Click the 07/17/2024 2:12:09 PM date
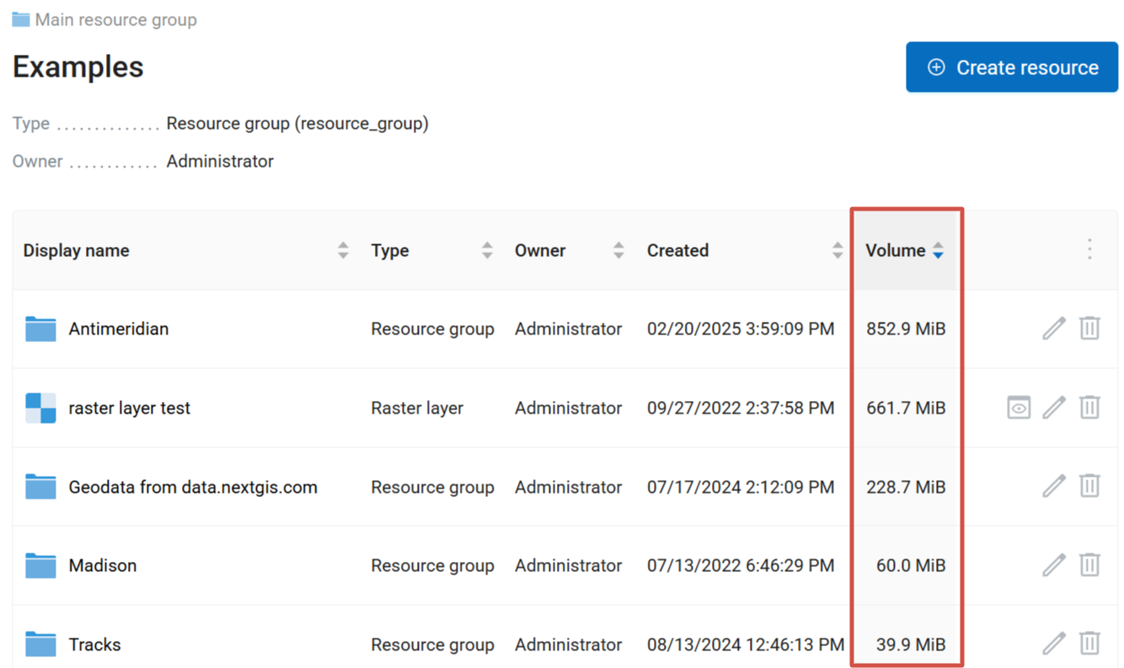Screen dimensions: 1124x668 741,487
